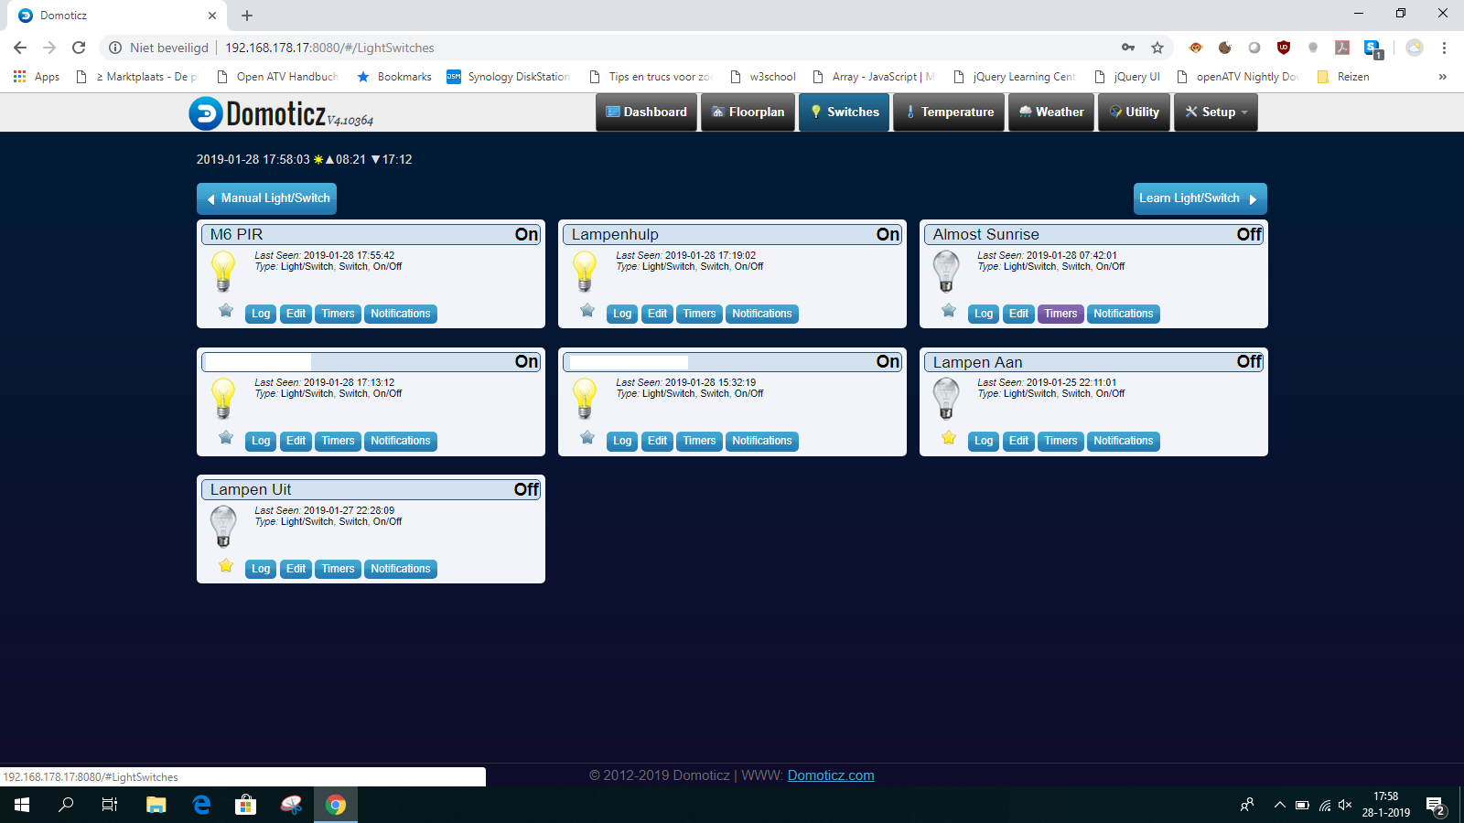The height and width of the screenshot is (823, 1464).
Task: Bookmark this page with star icon
Action: tap(1157, 48)
